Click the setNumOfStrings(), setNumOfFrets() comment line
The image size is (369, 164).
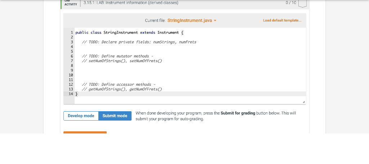122,61
